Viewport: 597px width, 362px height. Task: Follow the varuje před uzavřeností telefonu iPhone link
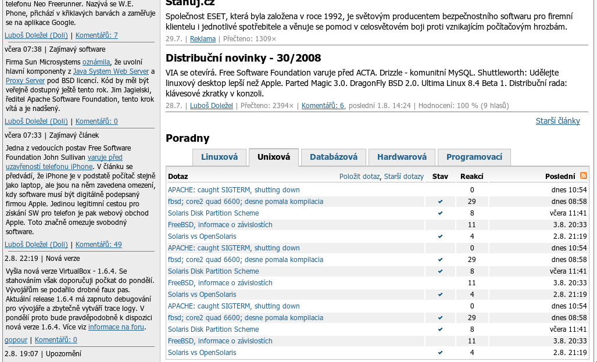click(x=64, y=162)
